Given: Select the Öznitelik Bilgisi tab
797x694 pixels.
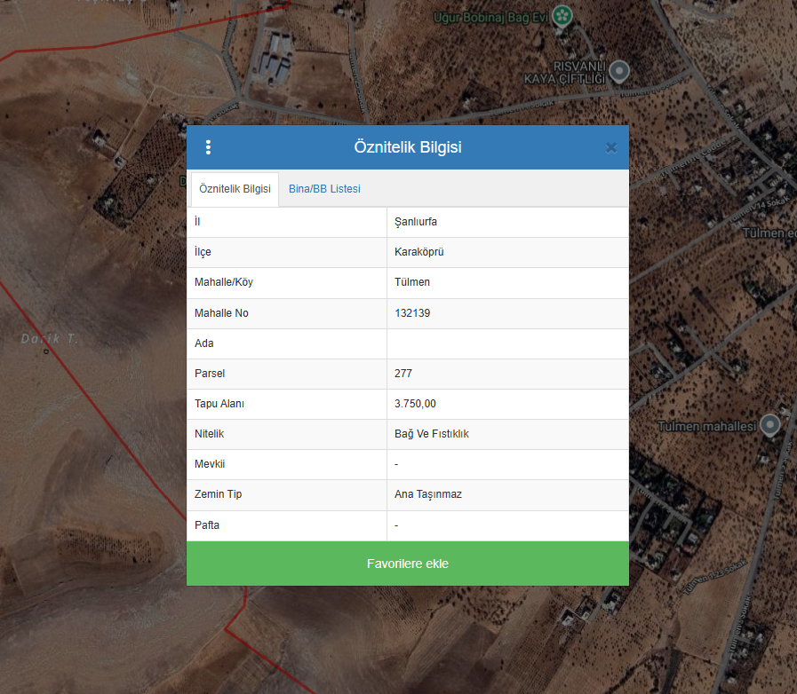Looking at the screenshot, I should (x=235, y=189).
